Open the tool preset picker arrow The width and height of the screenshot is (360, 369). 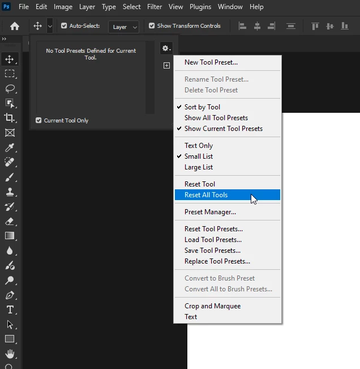[50, 26]
